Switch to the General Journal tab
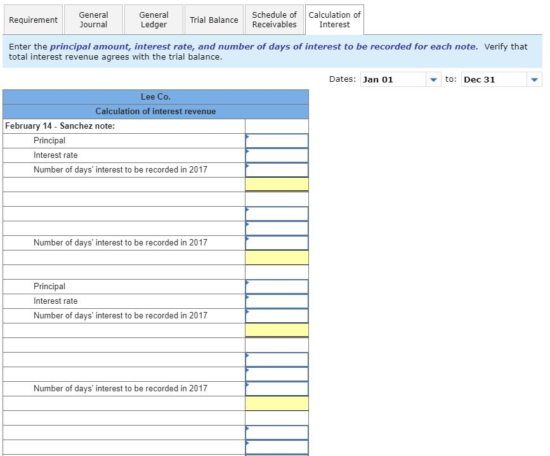 93,20
